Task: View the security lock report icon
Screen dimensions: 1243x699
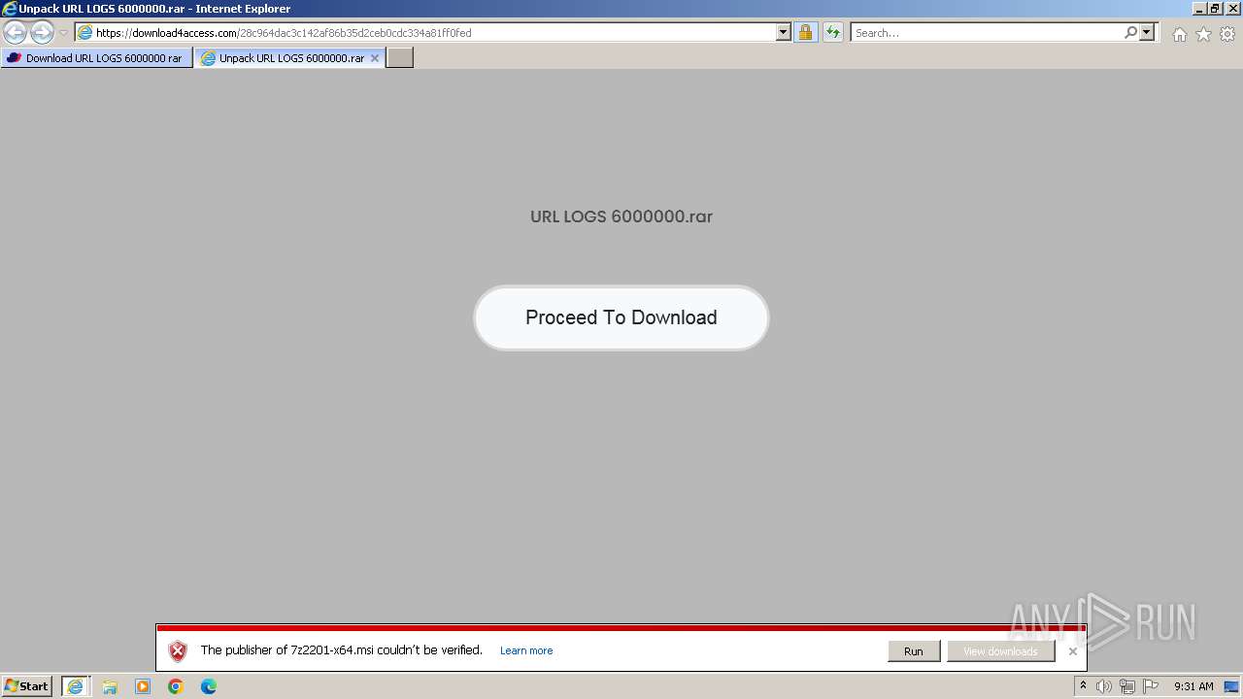Action: pos(805,33)
